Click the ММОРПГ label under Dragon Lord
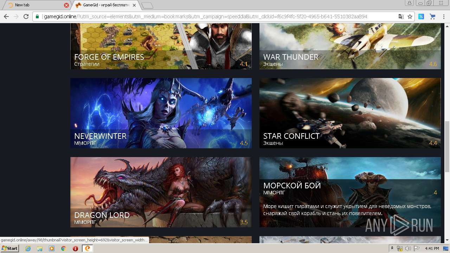Viewport: 450px width, 253px height. pyautogui.click(x=85, y=222)
